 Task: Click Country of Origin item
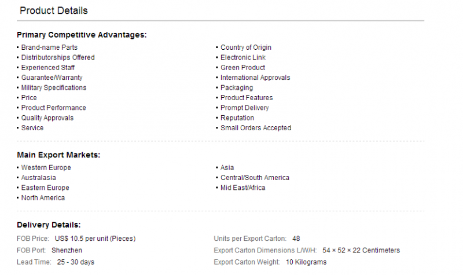point(245,47)
